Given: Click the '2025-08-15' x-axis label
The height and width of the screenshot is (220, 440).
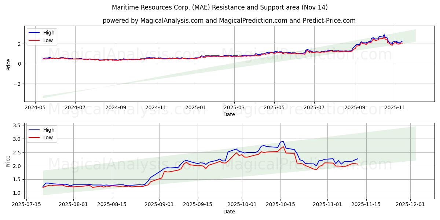Looking at the screenshot, I should [112, 205].
